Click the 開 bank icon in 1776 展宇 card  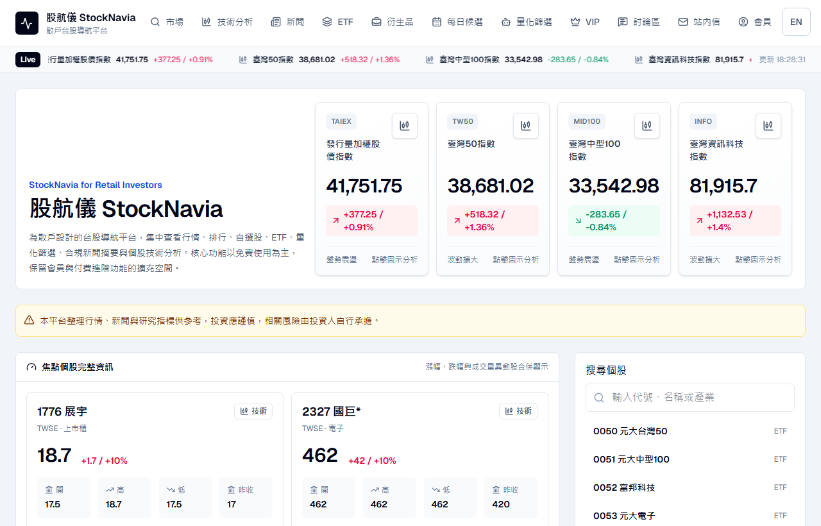click(49, 489)
